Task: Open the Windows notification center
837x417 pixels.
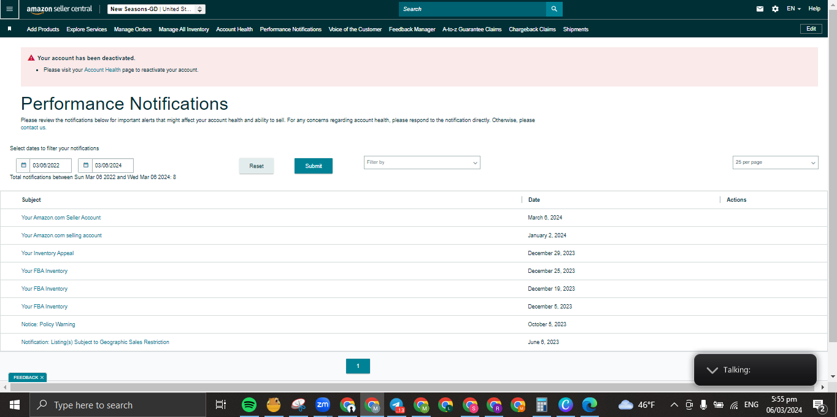Action: [x=819, y=405]
